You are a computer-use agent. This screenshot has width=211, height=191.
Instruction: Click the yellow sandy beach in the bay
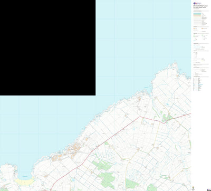point(24,182)
